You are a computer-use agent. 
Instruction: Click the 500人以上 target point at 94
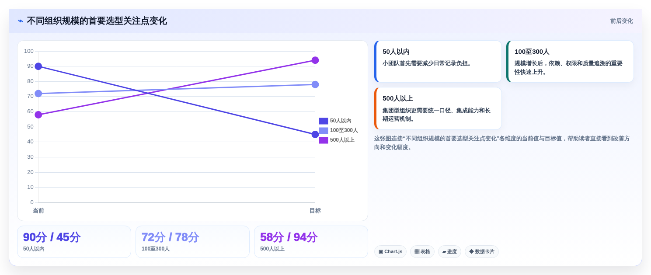pyautogui.click(x=315, y=60)
